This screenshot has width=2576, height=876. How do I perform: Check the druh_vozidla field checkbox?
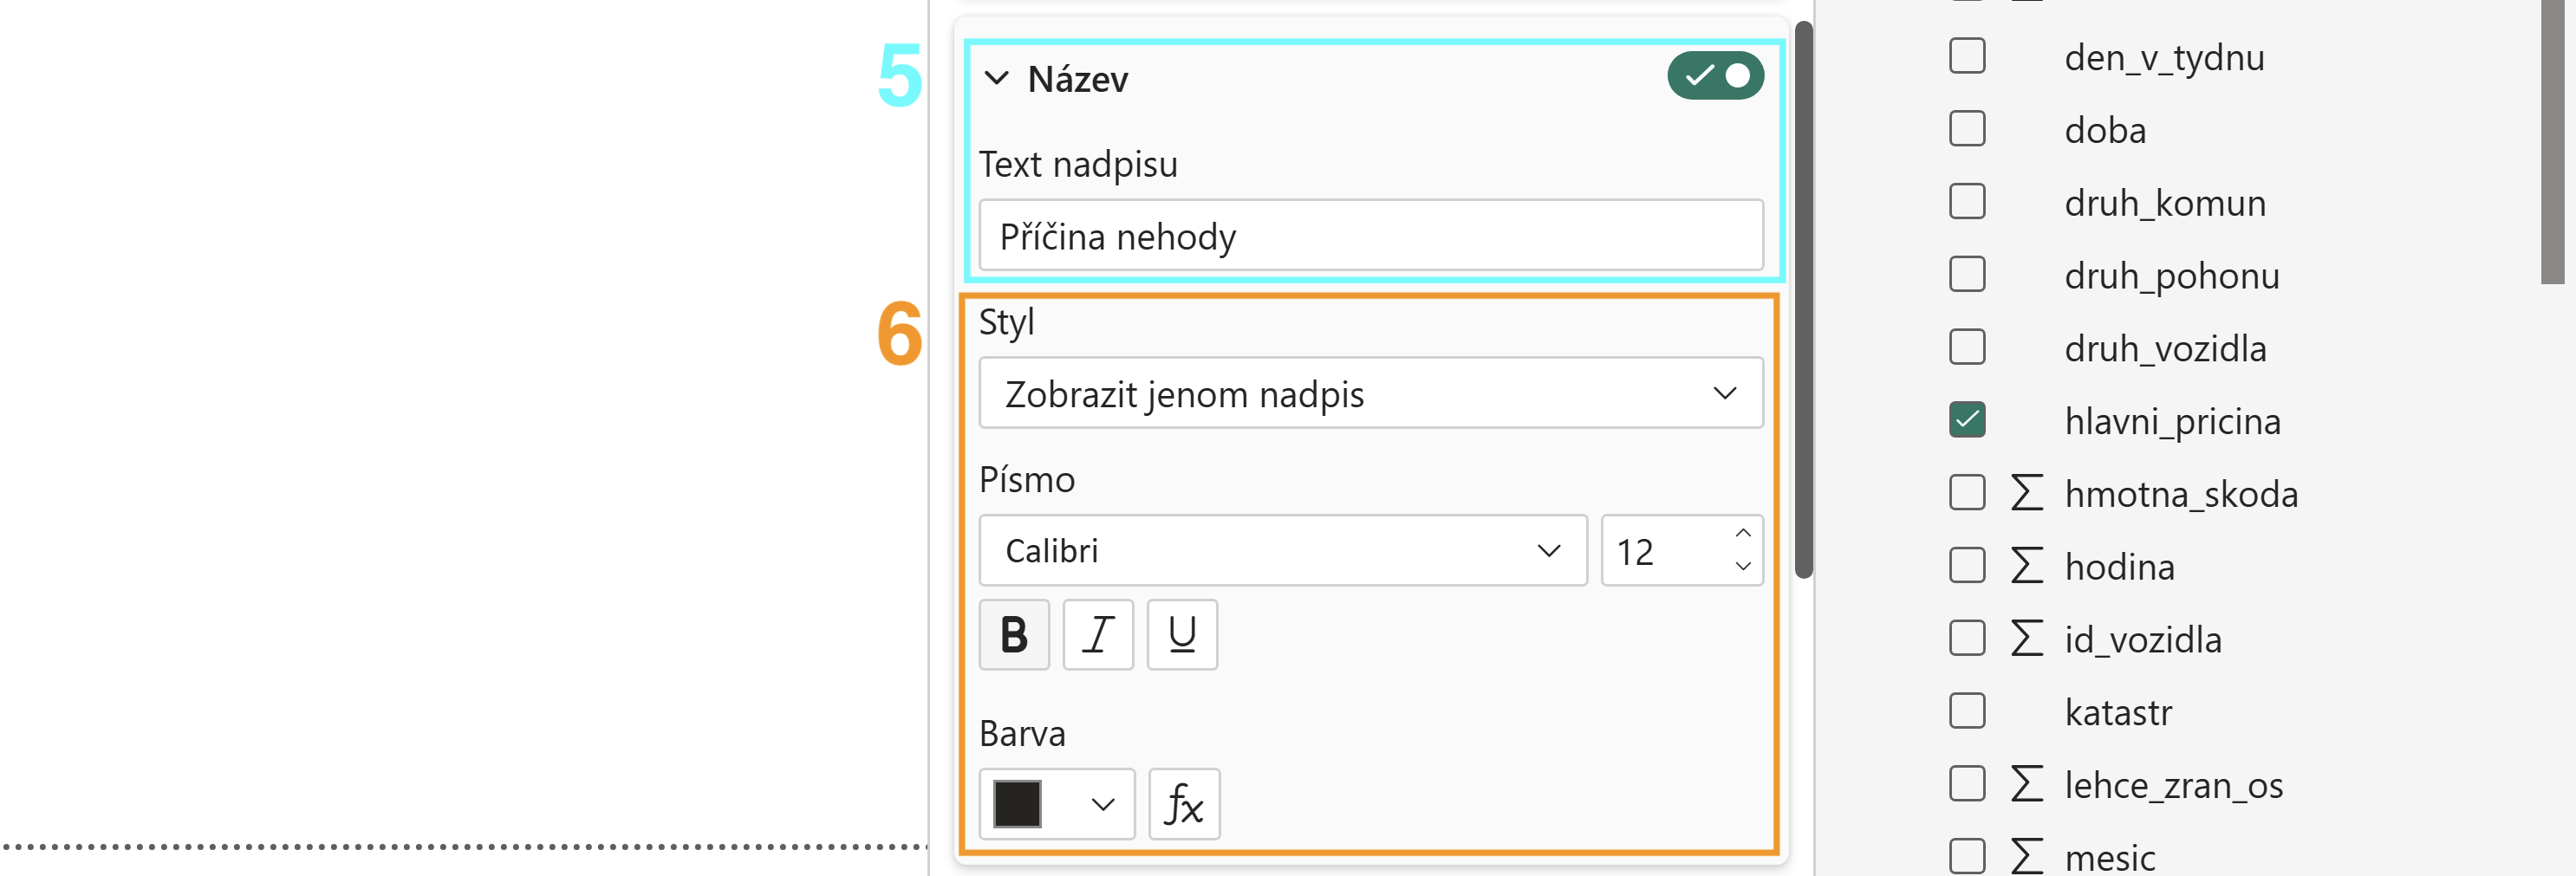[1967, 347]
